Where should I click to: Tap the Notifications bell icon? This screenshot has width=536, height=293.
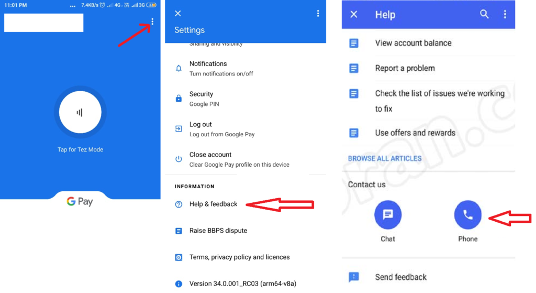click(178, 68)
